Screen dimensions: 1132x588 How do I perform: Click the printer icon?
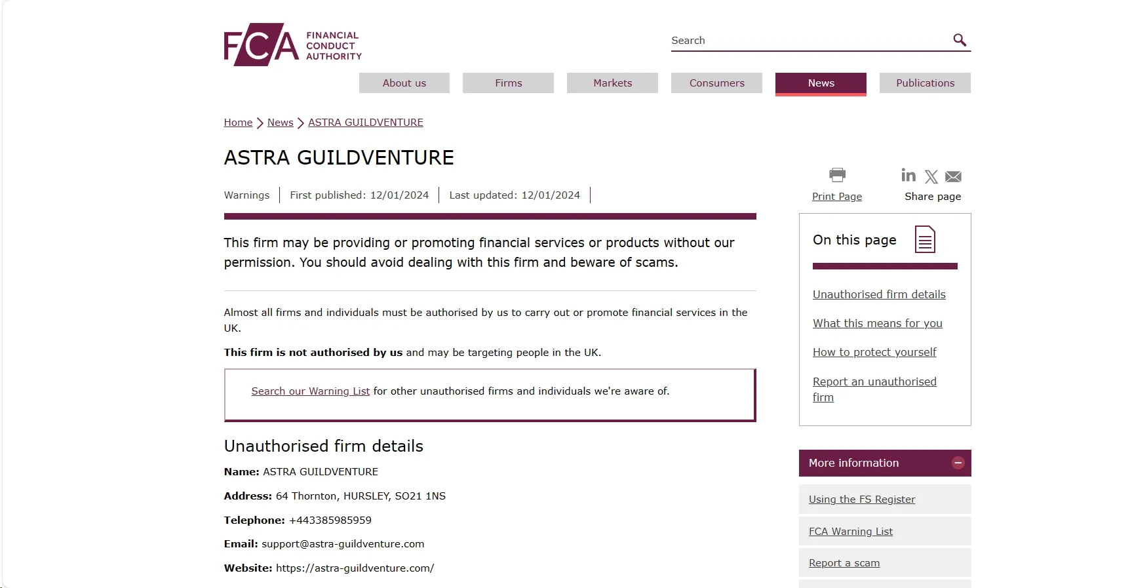pyautogui.click(x=837, y=175)
